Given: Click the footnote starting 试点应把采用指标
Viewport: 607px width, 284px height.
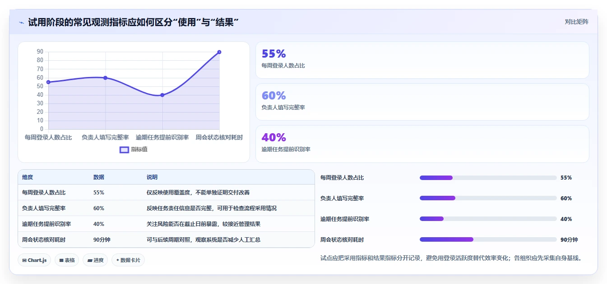Looking at the screenshot, I should [451, 258].
